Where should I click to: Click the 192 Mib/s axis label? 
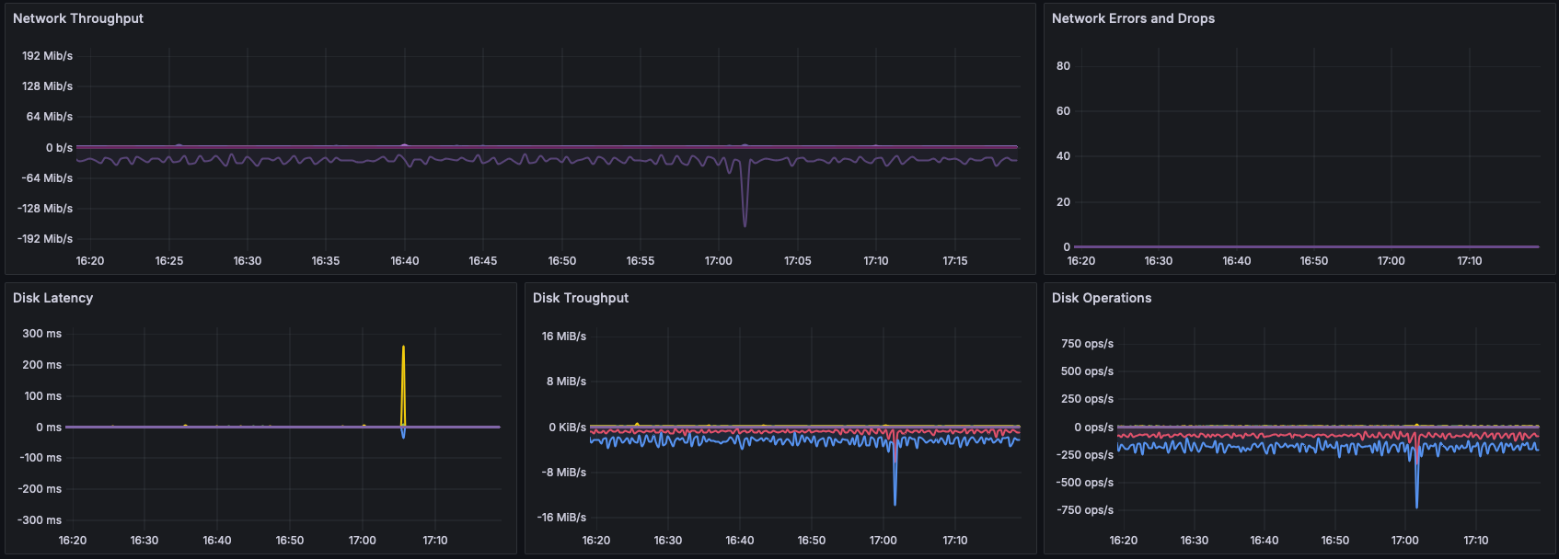(x=47, y=56)
